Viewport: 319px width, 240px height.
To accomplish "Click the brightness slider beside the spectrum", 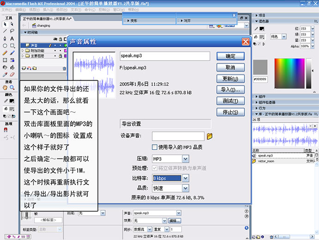I will tap(309, 73).
